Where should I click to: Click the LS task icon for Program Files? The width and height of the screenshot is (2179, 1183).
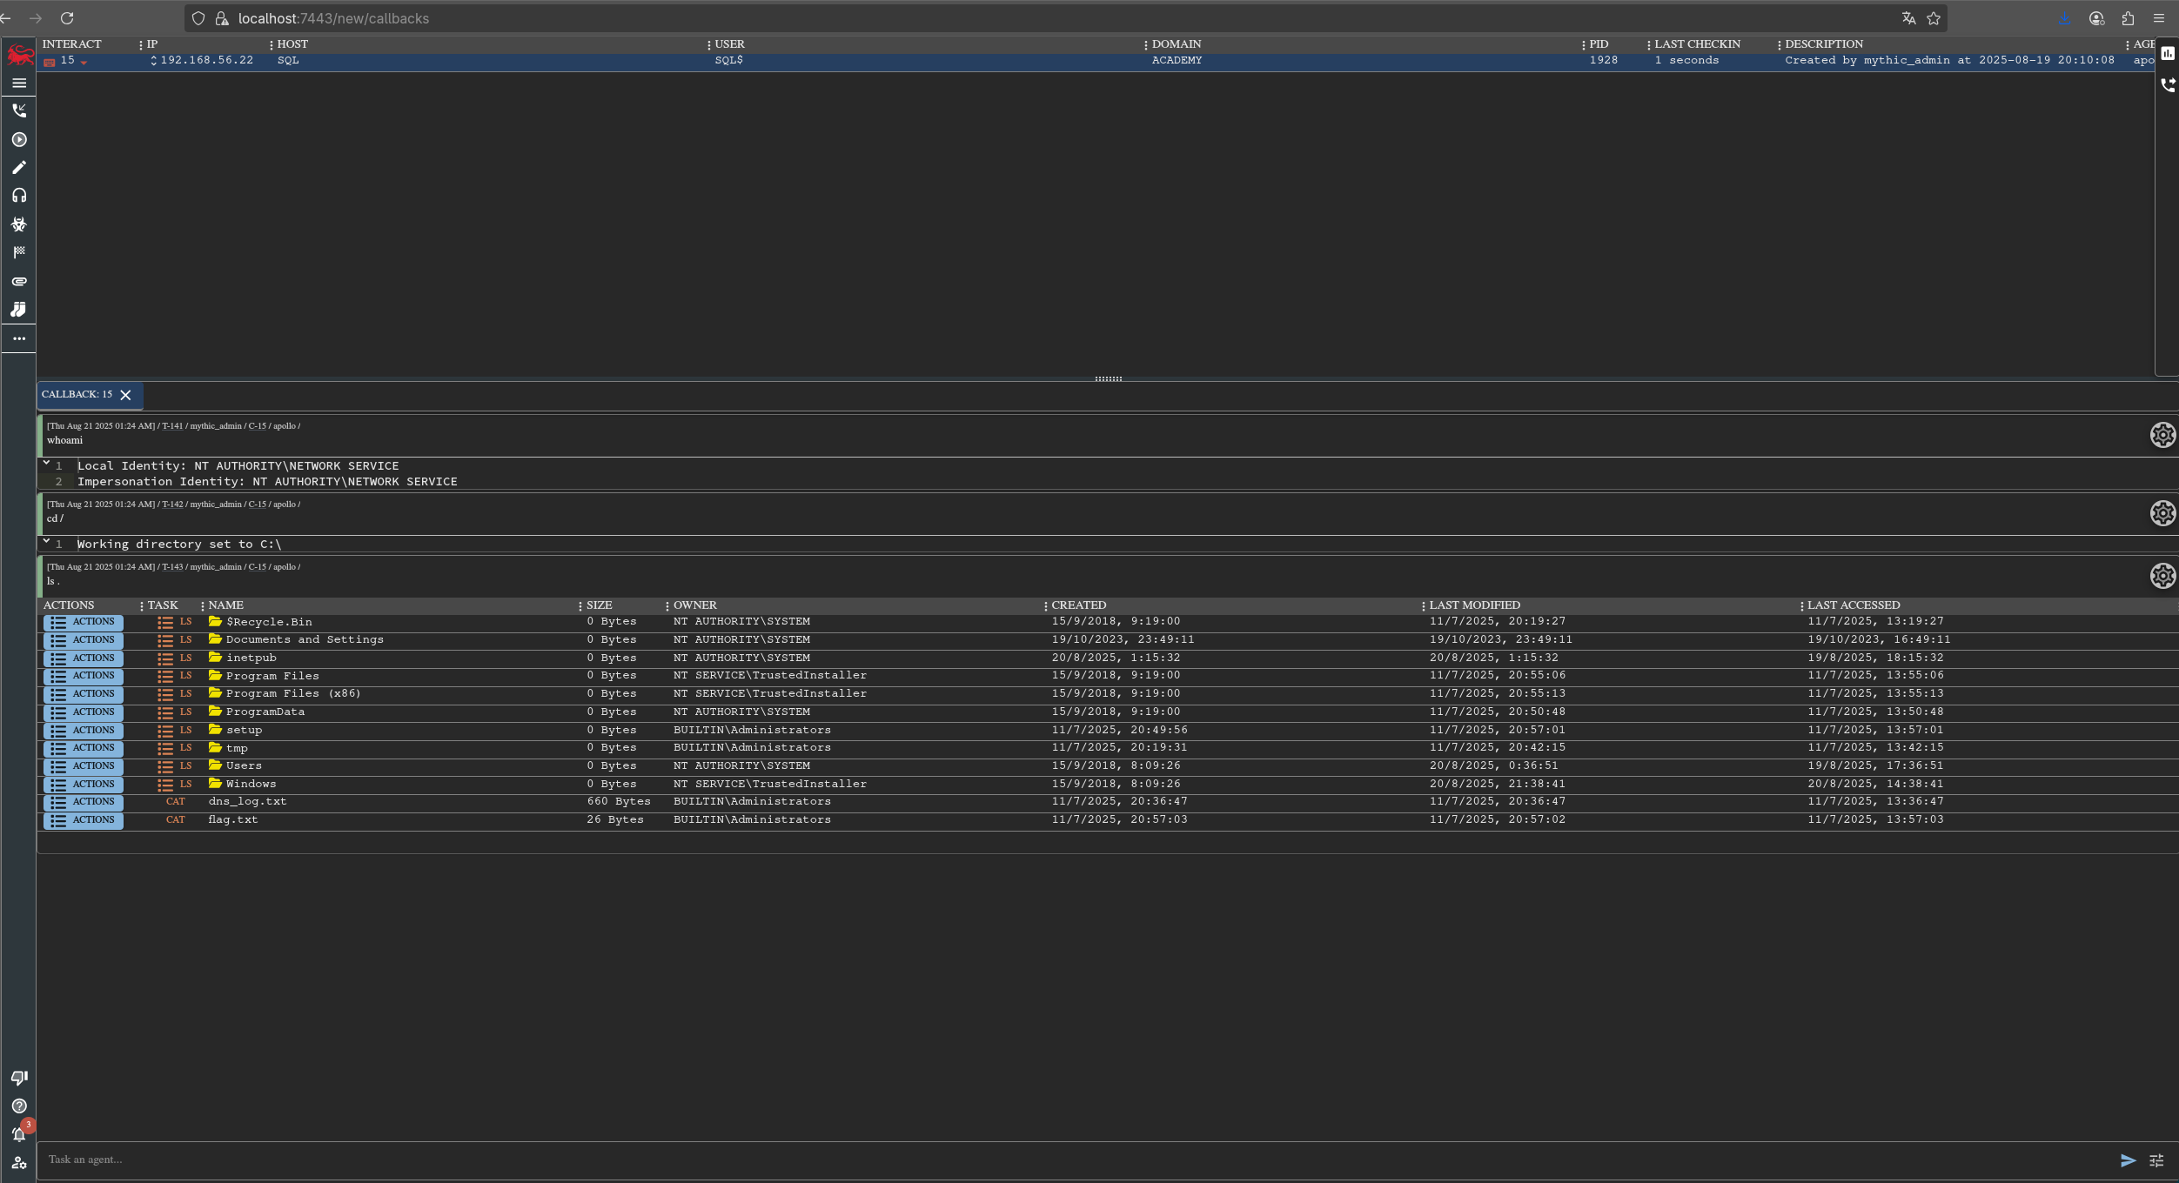pyautogui.click(x=174, y=676)
